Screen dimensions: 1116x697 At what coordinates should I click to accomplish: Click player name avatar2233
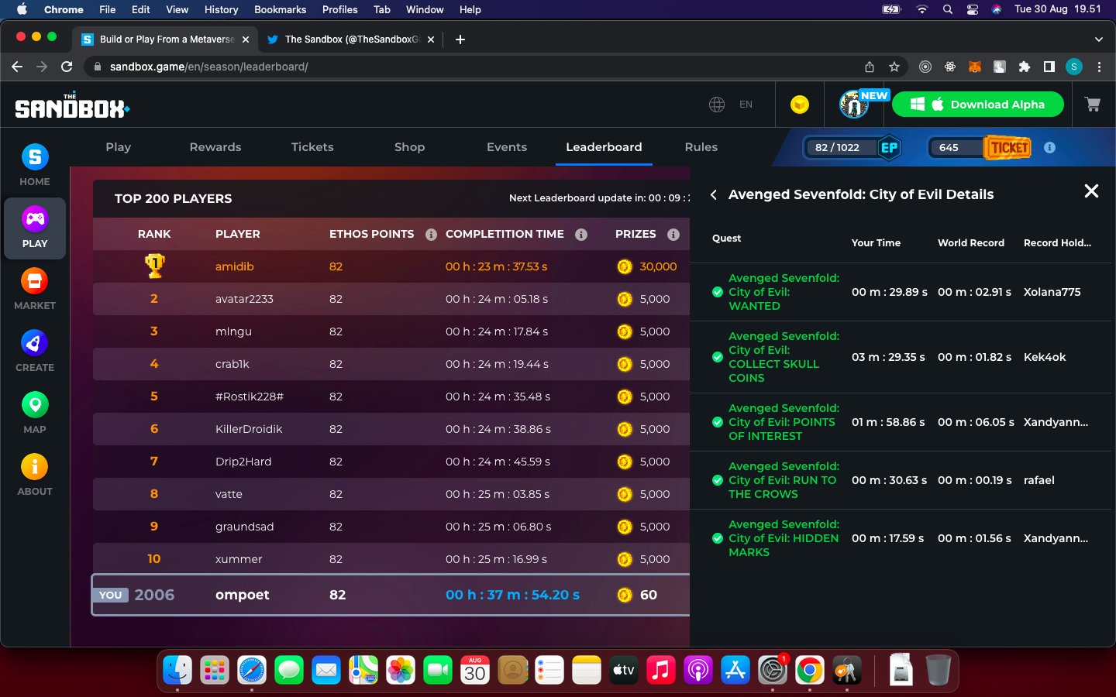(244, 299)
